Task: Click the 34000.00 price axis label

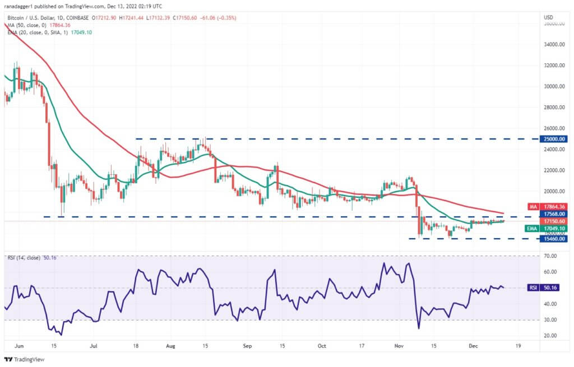Action: tap(554, 44)
